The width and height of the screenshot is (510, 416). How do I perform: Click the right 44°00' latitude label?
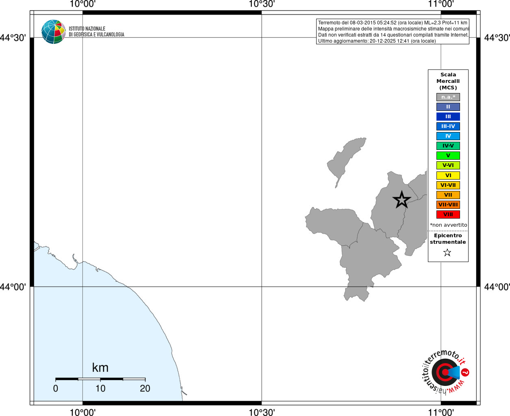click(497, 287)
